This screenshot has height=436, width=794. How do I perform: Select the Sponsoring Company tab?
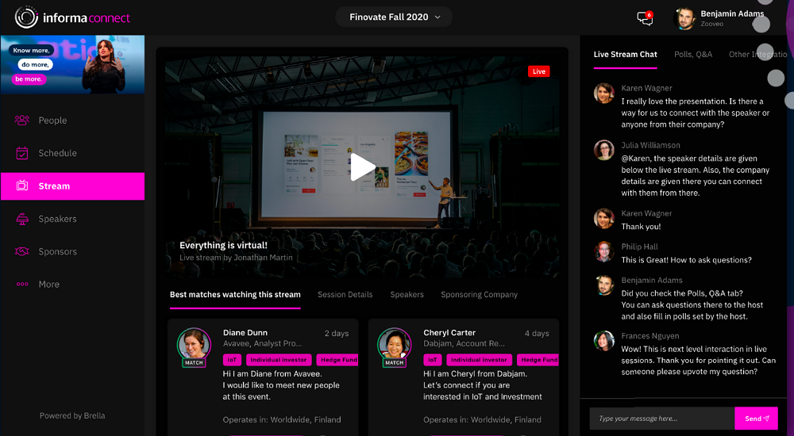pyautogui.click(x=479, y=295)
